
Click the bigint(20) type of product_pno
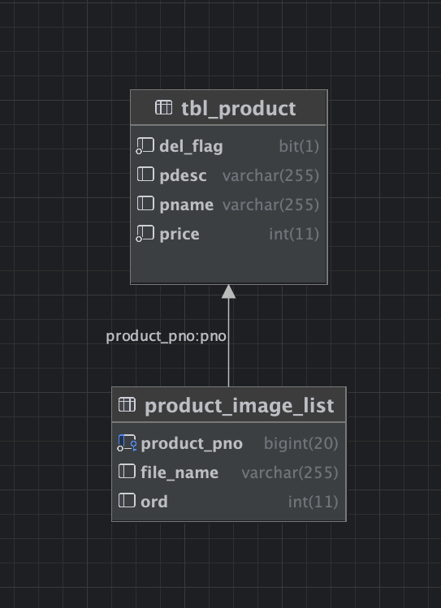[301, 444]
